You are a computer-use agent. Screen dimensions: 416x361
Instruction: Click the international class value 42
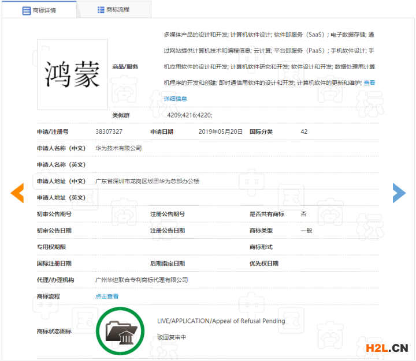coord(304,132)
